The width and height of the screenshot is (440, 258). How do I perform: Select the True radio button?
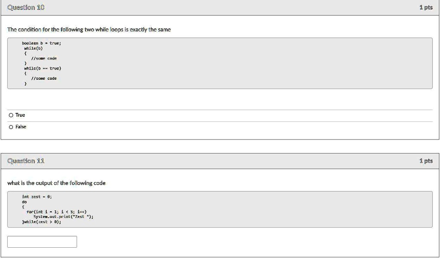click(x=10, y=115)
